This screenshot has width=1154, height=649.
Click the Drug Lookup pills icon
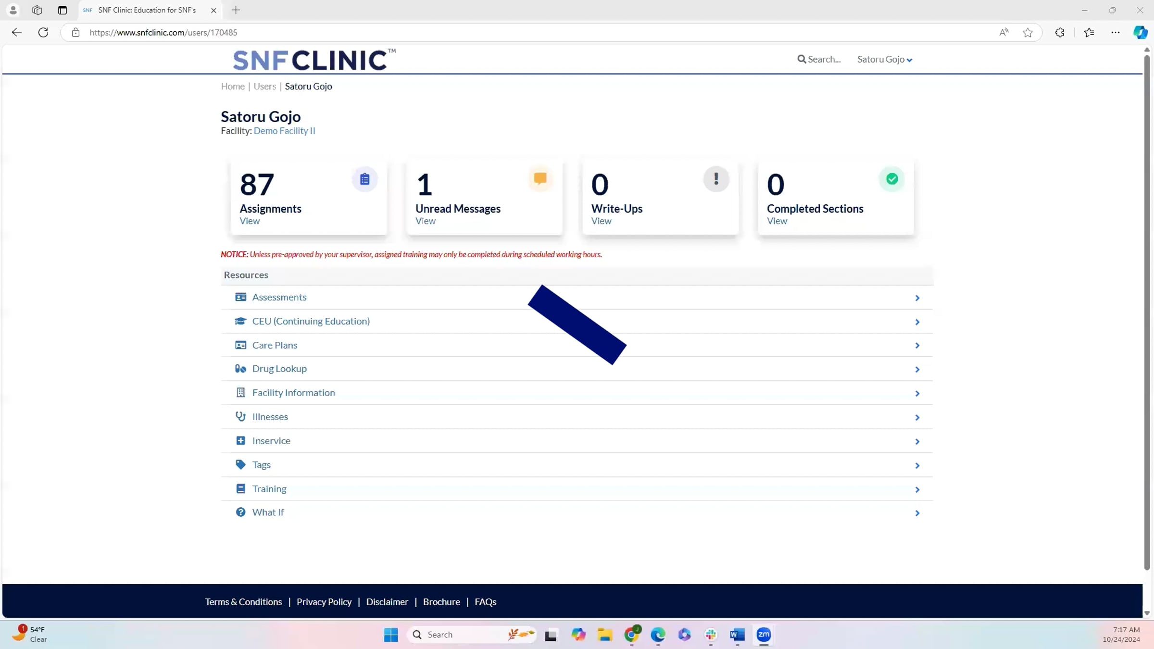coord(240,369)
